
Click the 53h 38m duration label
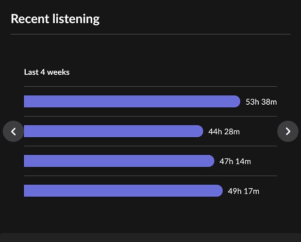(x=261, y=102)
